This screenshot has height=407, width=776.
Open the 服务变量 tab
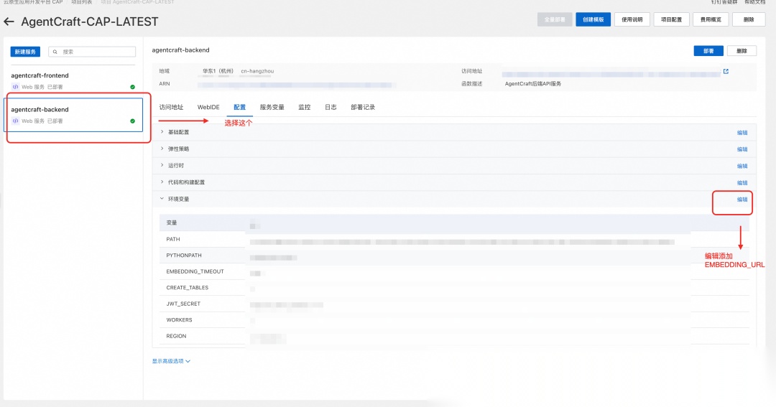click(272, 108)
